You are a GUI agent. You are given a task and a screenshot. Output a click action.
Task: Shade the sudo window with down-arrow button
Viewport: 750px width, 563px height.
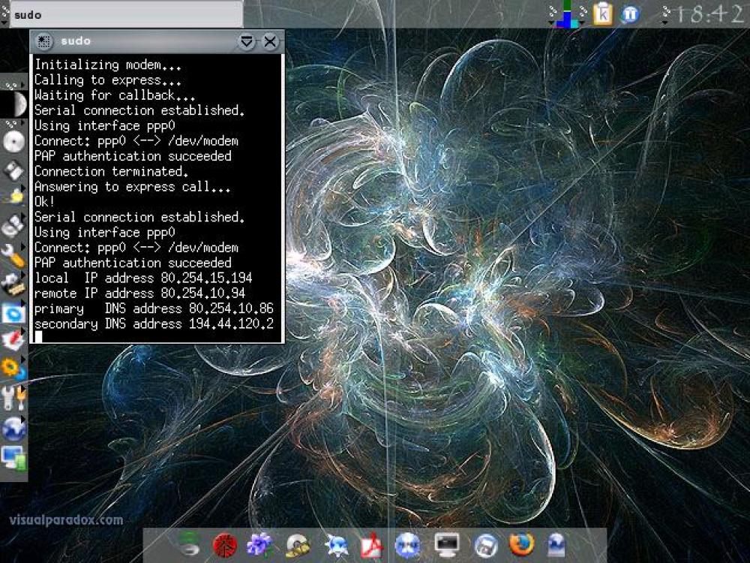coord(247,41)
